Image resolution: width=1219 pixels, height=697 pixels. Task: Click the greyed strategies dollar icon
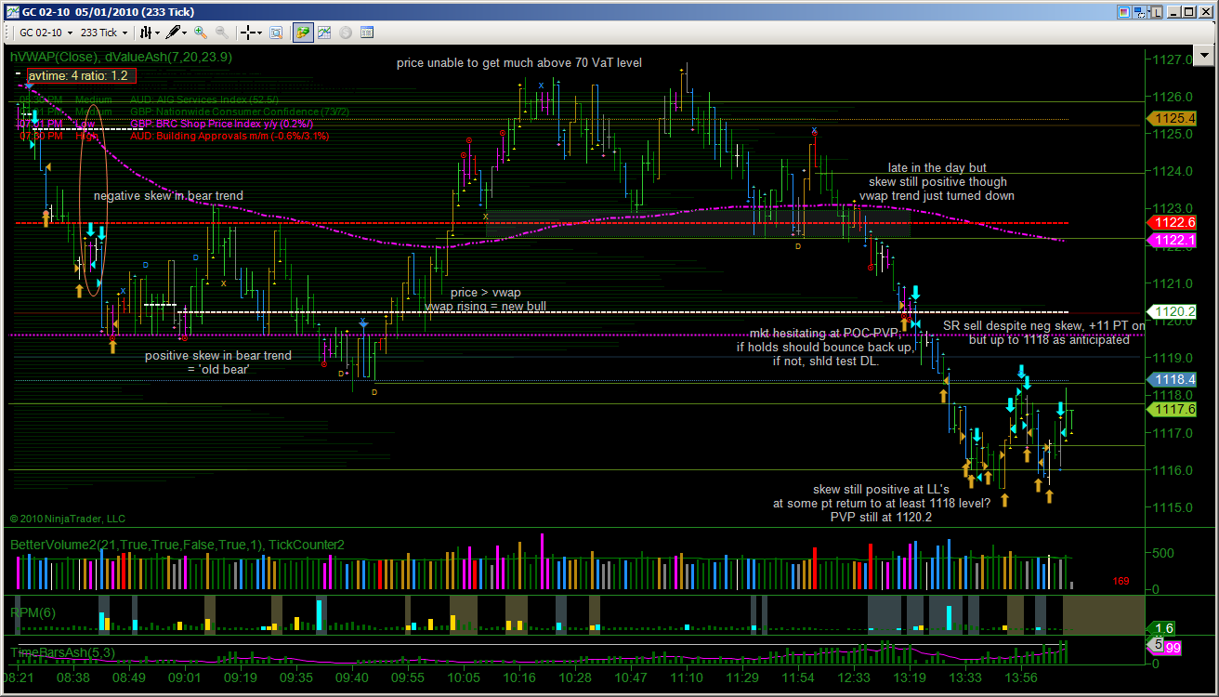click(x=345, y=32)
